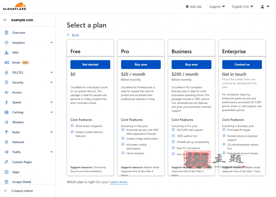276x197 pixels.
Task: Follow the Learn more link
Action: click(119, 182)
